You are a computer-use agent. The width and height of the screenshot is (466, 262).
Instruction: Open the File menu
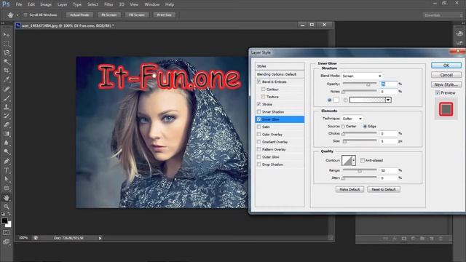pyautogui.click(x=19, y=4)
